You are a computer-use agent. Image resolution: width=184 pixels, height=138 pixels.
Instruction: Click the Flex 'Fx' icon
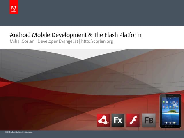pyautogui.click(x=118, y=120)
